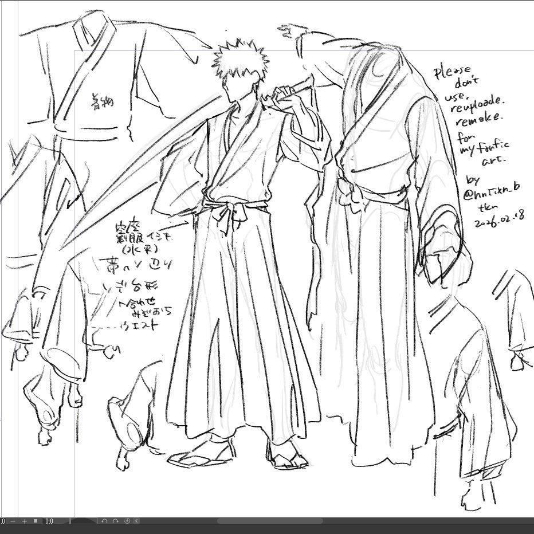Click the fit-to-screen square button
The height and width of the screenshot is (534, 534).
tap(36, 521)
